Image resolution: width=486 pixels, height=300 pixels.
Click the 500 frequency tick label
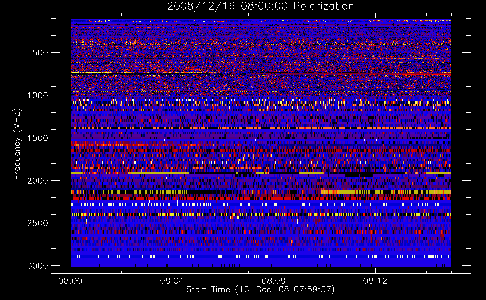click(40, 53)
